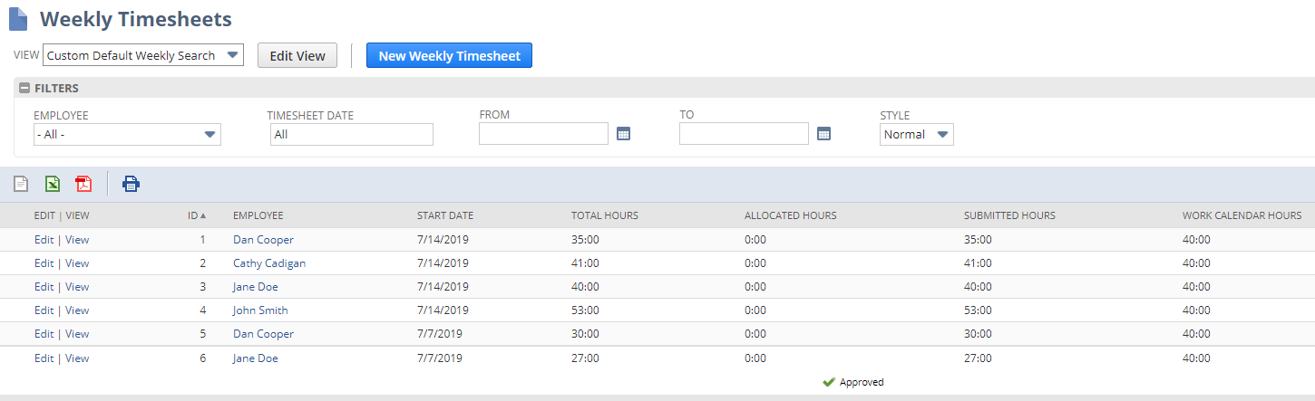The image size is (1315, 401).
Task: Sort by the ID column header
Action: [193, 215]
